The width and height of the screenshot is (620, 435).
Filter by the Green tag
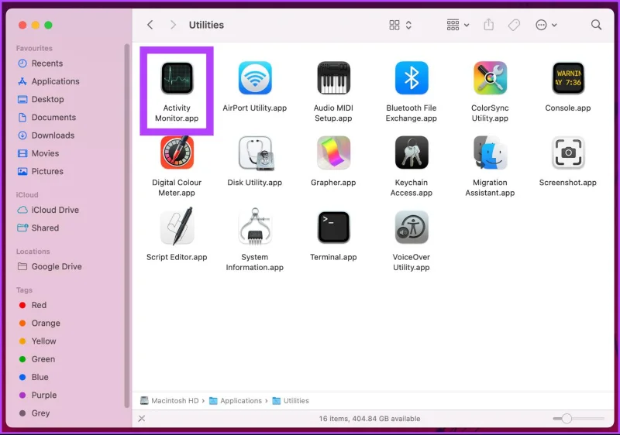[37, 359]
